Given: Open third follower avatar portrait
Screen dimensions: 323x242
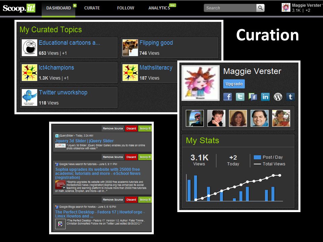Looking at the screenshot, I should click(238, 118).
